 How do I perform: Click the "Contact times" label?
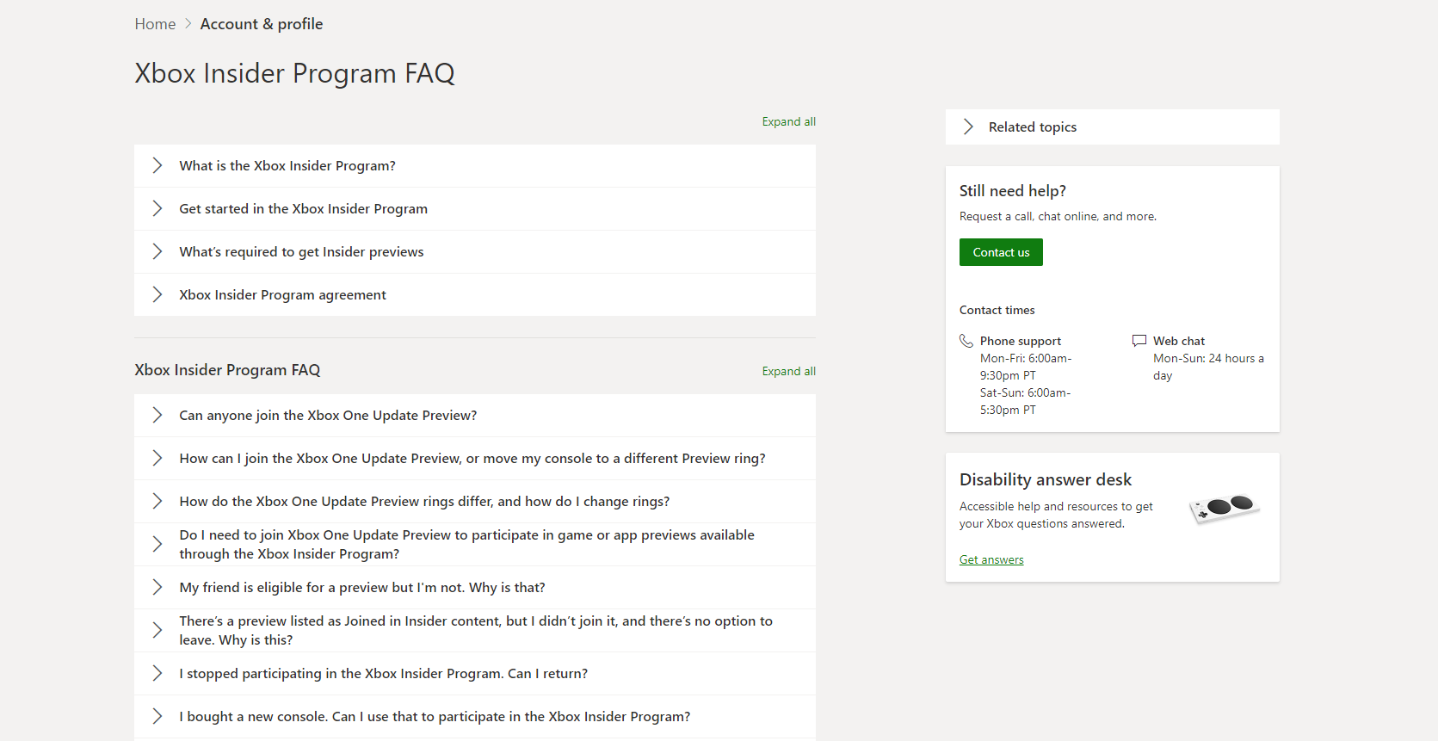pyautogui.click(x=997, y=311)
